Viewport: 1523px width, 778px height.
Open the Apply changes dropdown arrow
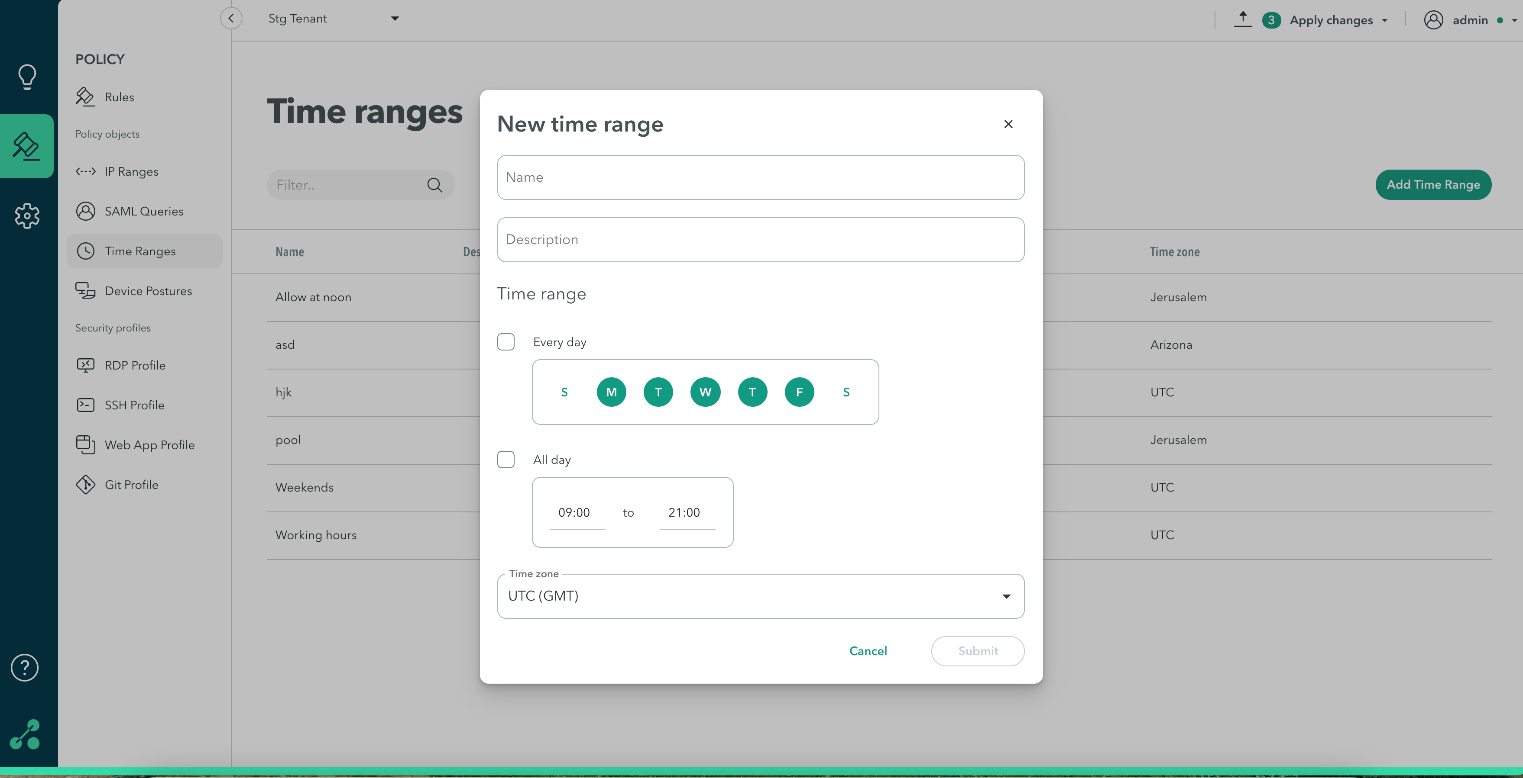[1385, 21]
